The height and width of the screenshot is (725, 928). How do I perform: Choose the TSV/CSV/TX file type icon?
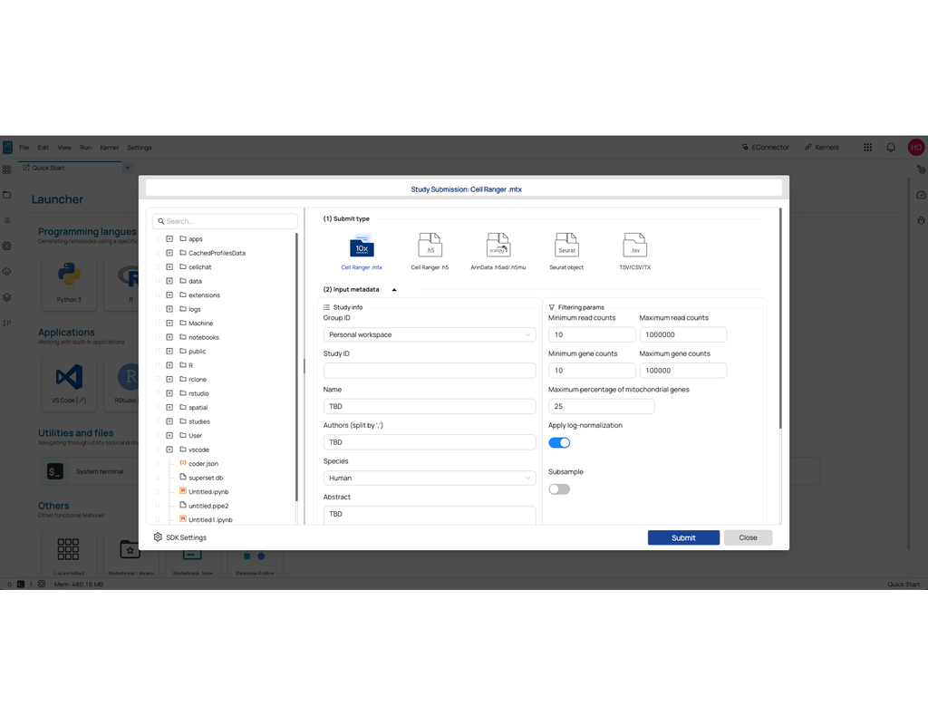(x=634, y=246)
